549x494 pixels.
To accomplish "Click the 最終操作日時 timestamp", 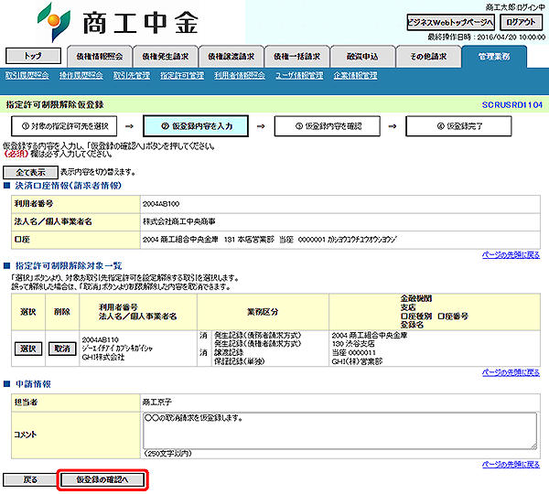I will tap(487, 38).
